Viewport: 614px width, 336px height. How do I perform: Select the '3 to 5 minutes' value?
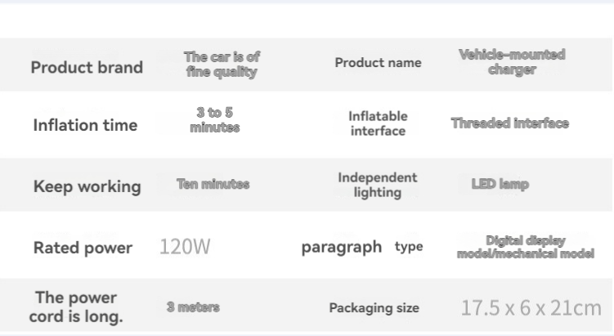(214, 120)
